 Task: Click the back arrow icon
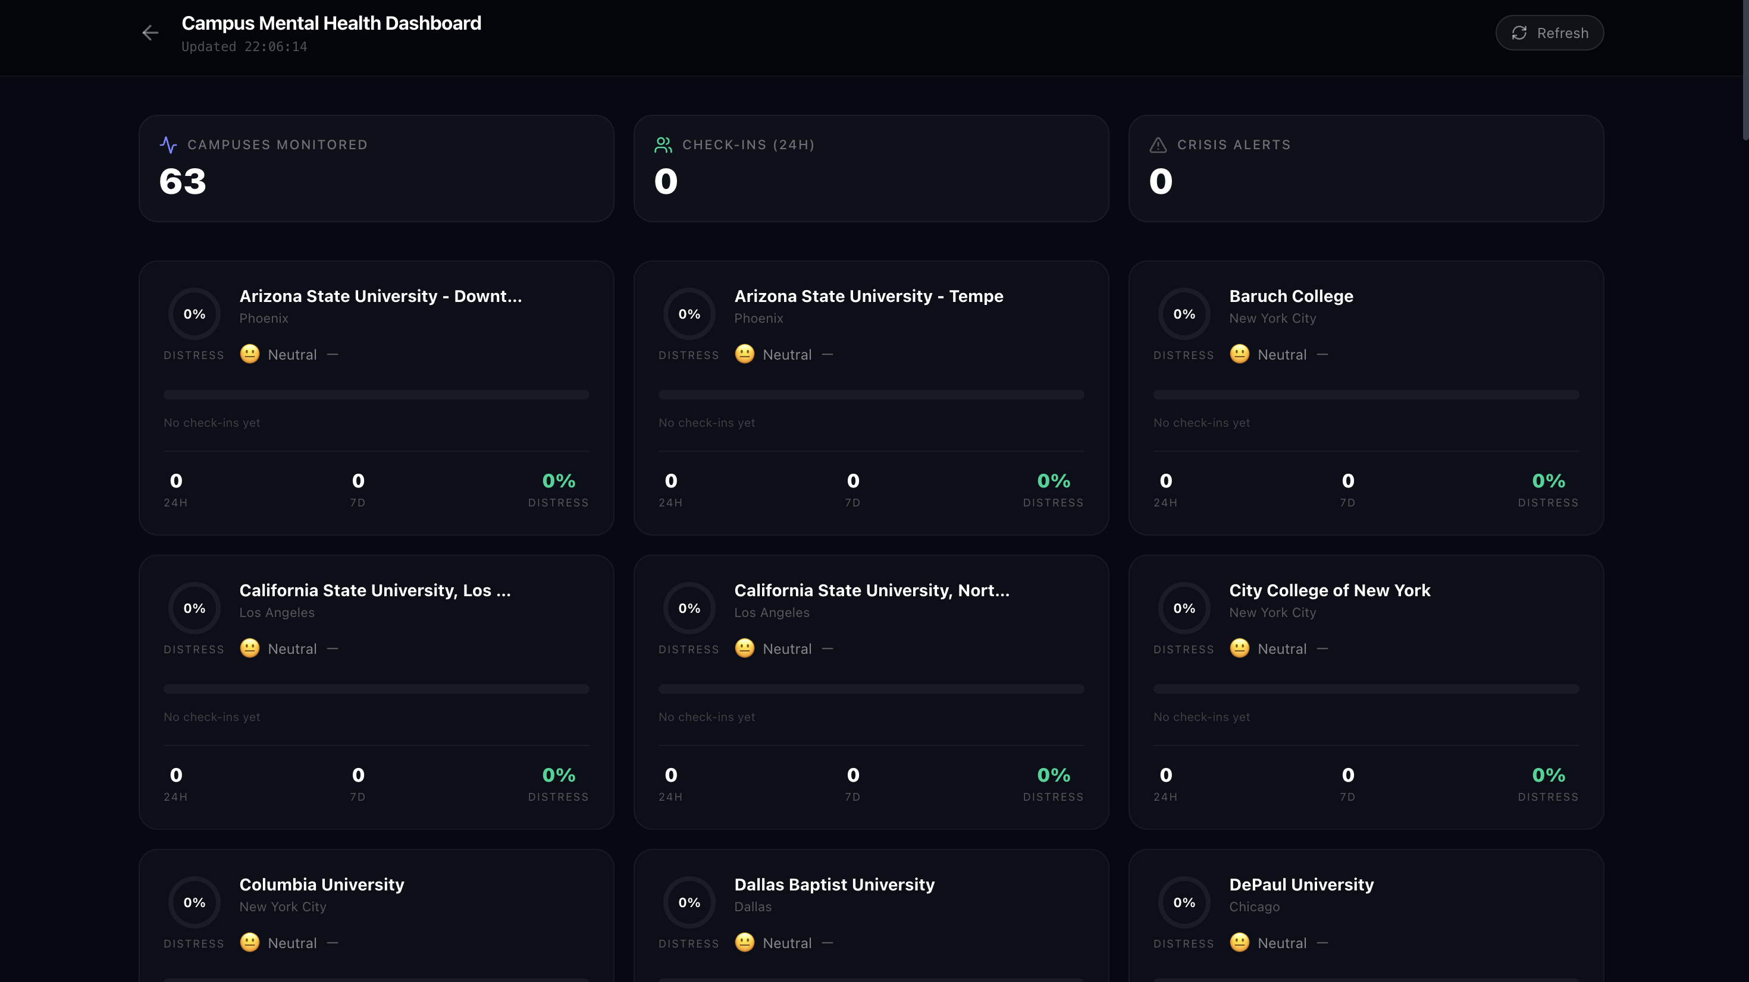[x=150, y=33]
